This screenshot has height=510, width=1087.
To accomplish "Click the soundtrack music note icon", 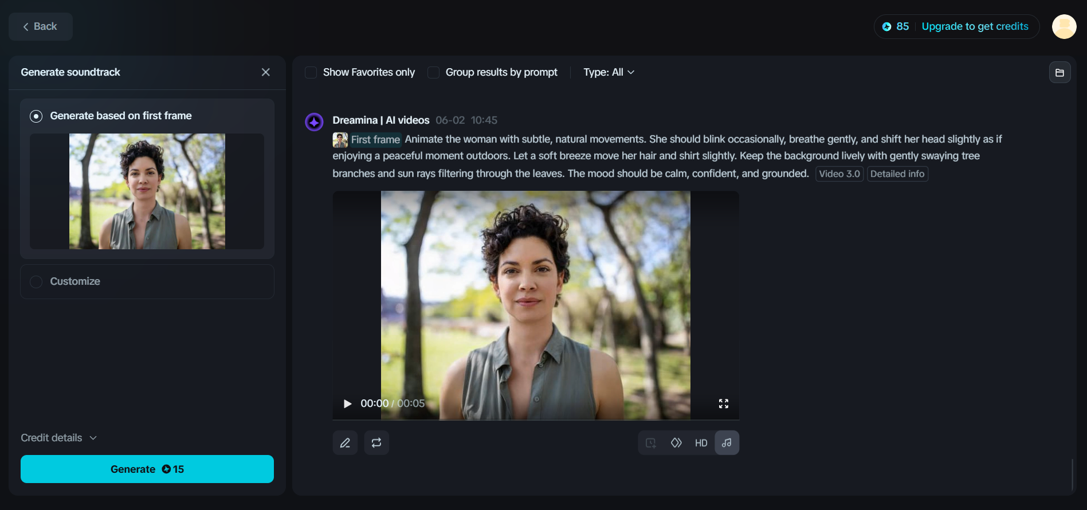I will click(x=727, y=443).
